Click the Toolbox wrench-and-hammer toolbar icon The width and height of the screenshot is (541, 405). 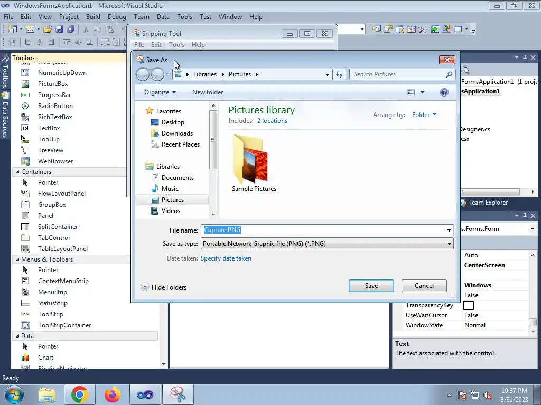423,30
